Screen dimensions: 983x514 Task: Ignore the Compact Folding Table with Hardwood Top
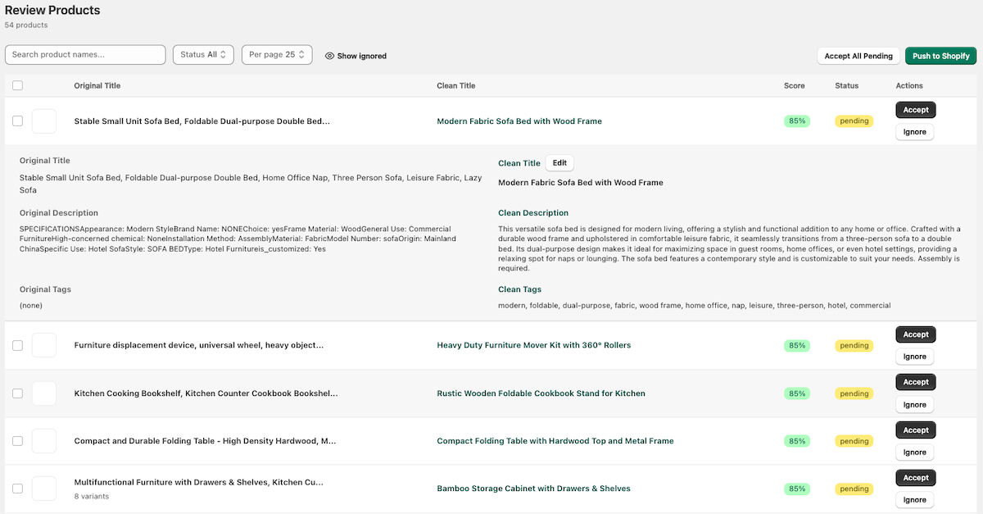point(915,452)
